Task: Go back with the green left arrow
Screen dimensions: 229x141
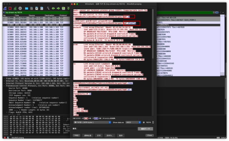Action: (x=53, y=8)
